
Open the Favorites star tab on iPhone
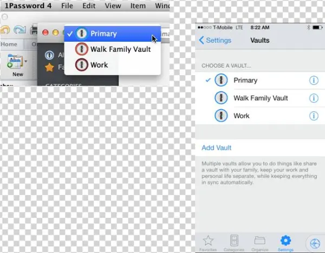coord(208,242)
